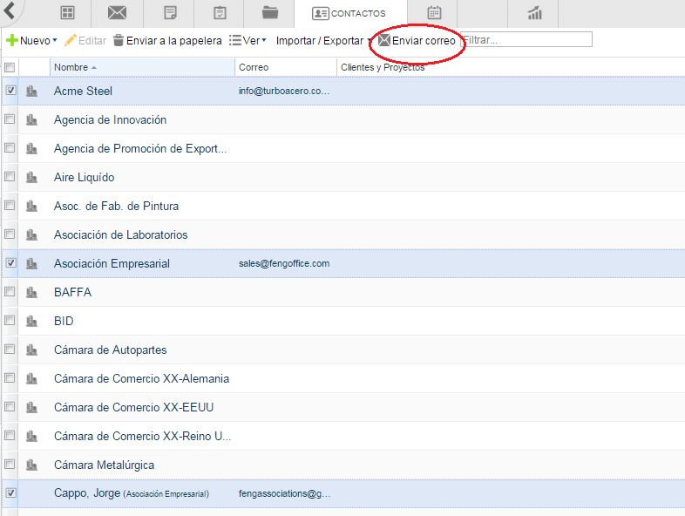Open the dashboard grid icon tab

[67, 13]
